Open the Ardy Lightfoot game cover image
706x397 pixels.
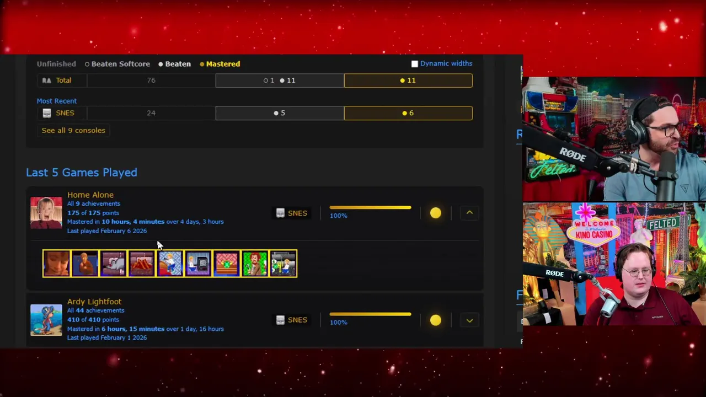click(x=46, y=320)
